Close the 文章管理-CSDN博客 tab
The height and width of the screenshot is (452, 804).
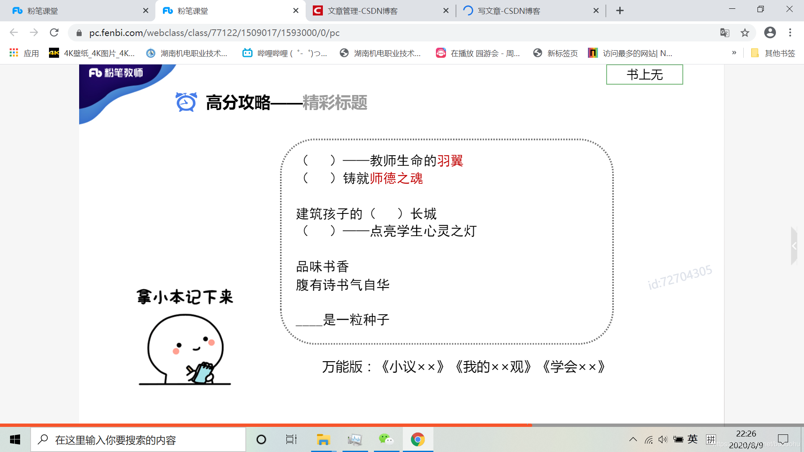[x=446, y=11]
